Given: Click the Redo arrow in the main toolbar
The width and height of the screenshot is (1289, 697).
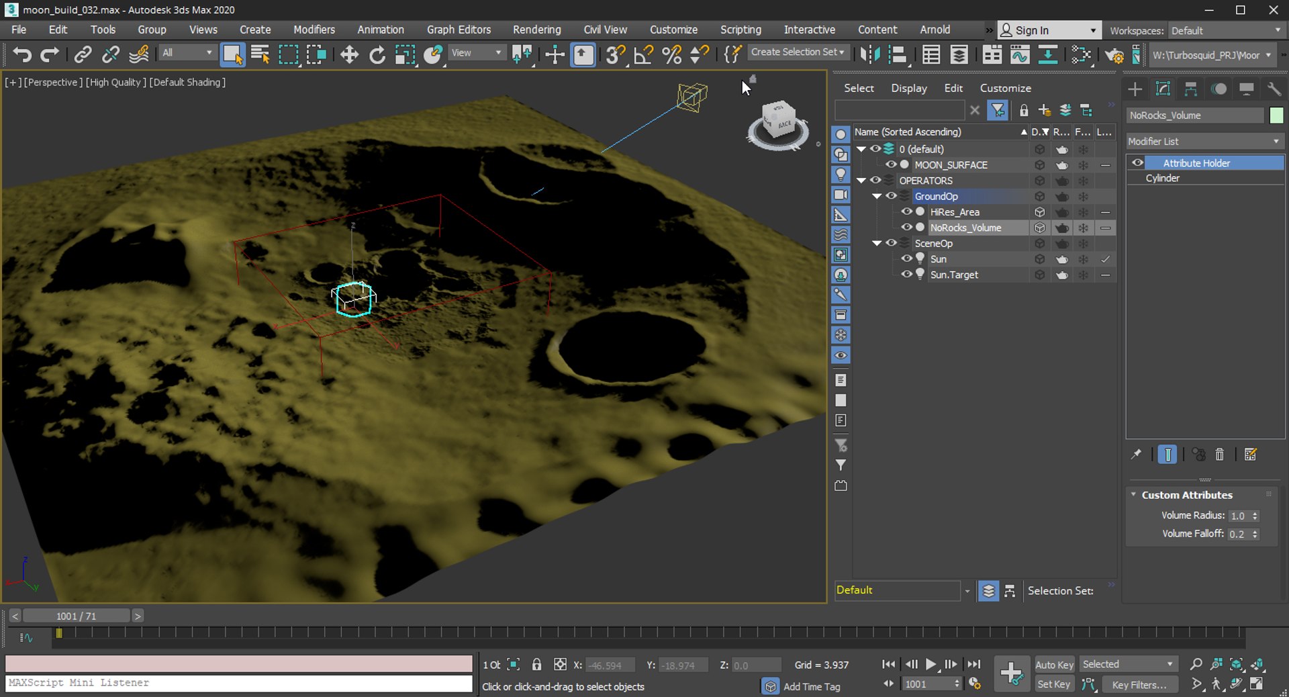Looking at the screenshot, I should coord(50,54).
